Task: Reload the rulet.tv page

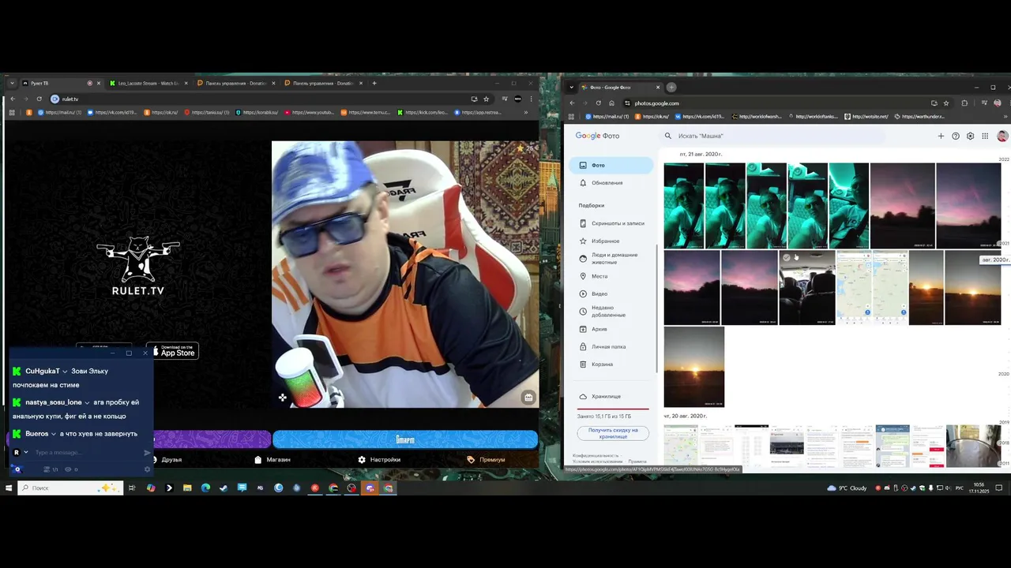Action: [x=39, y=99]
